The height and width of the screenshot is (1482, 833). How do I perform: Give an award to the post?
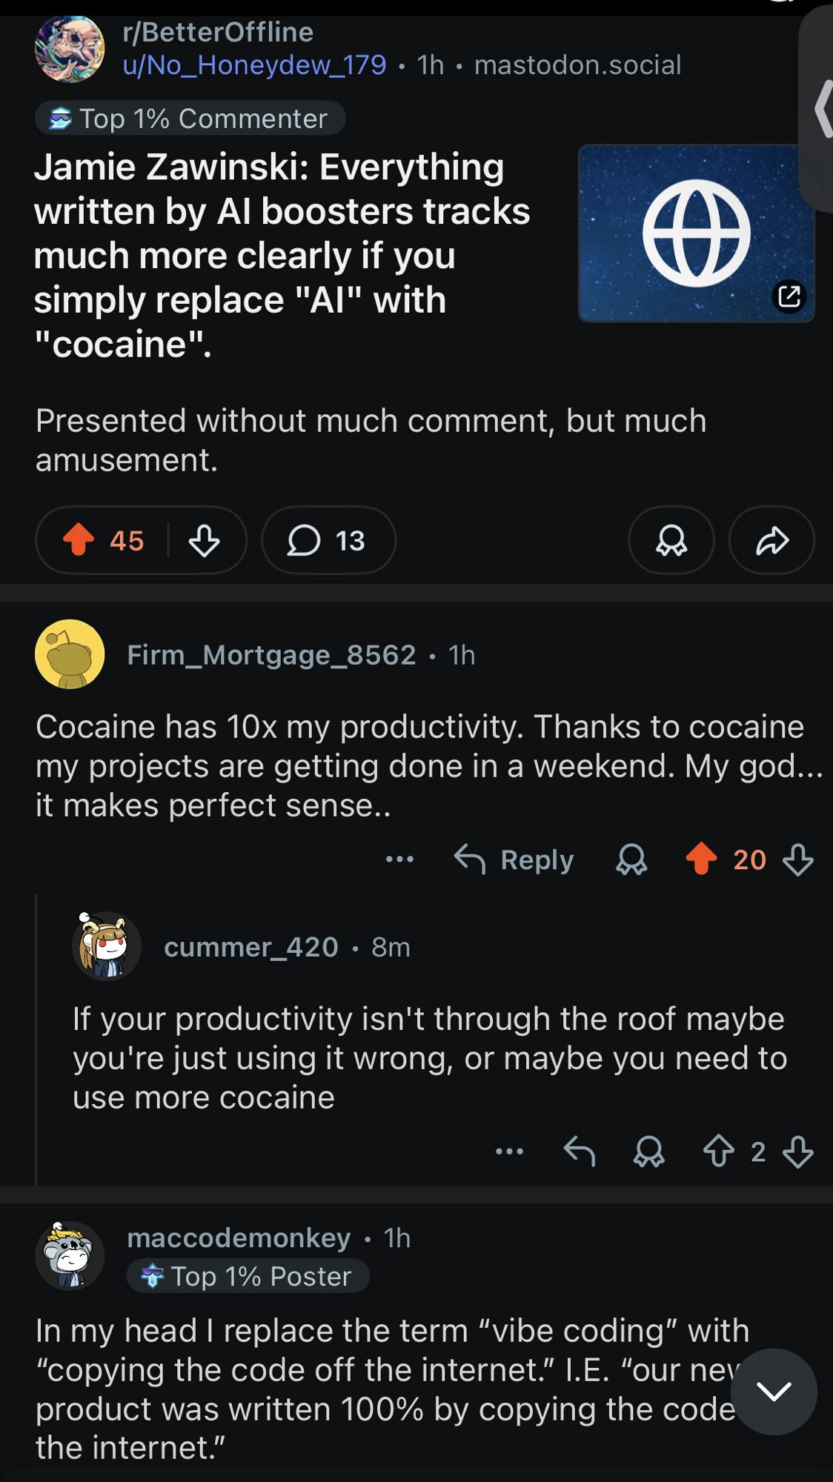671,540
